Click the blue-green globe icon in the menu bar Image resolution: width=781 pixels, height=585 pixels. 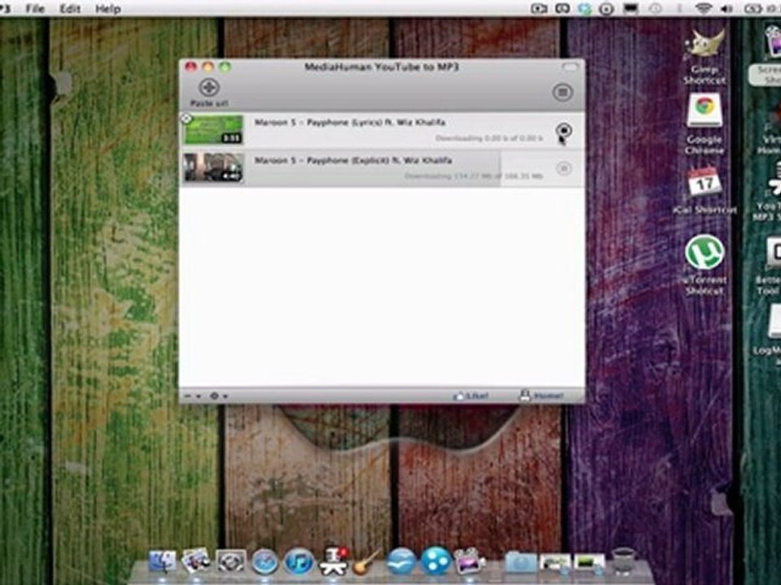coord(585,9)
